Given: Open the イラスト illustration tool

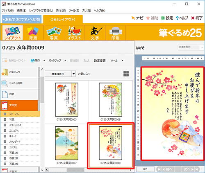Looking at the screenshot, I should click(75, 33).
